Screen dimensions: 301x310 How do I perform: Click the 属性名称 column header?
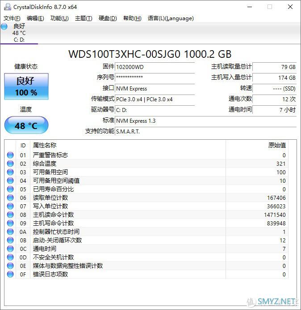[128, 146]
